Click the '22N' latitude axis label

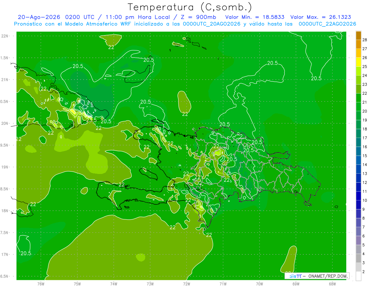[5, 36]
